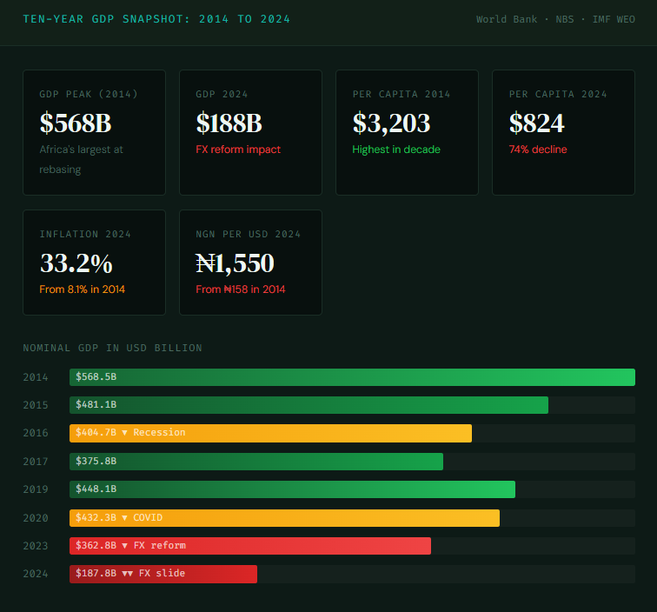Viewport: 657px width, 612px height.
Task: Click the down-triangle icon beside 'Recession'
Action: click(x=124, y=433)
